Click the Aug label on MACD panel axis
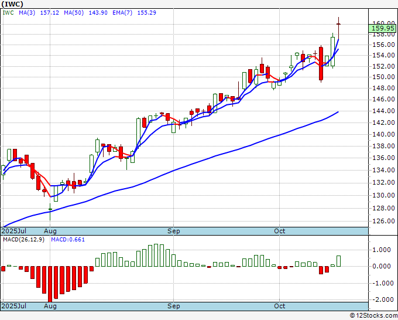Screen dimensions: 398x320 [x=50, y=306]
